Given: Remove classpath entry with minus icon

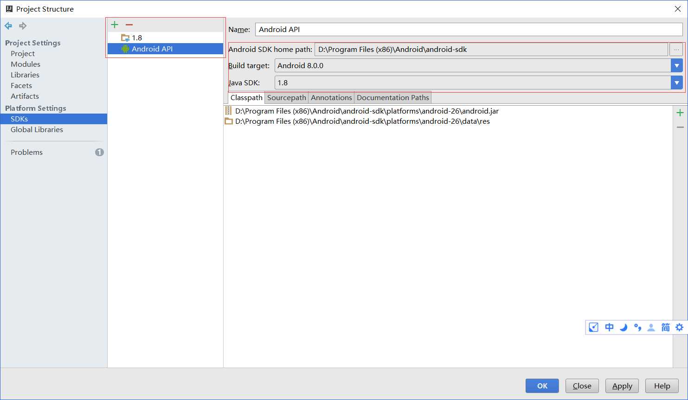Looking at the screenshot, I should tap(680, 127).
